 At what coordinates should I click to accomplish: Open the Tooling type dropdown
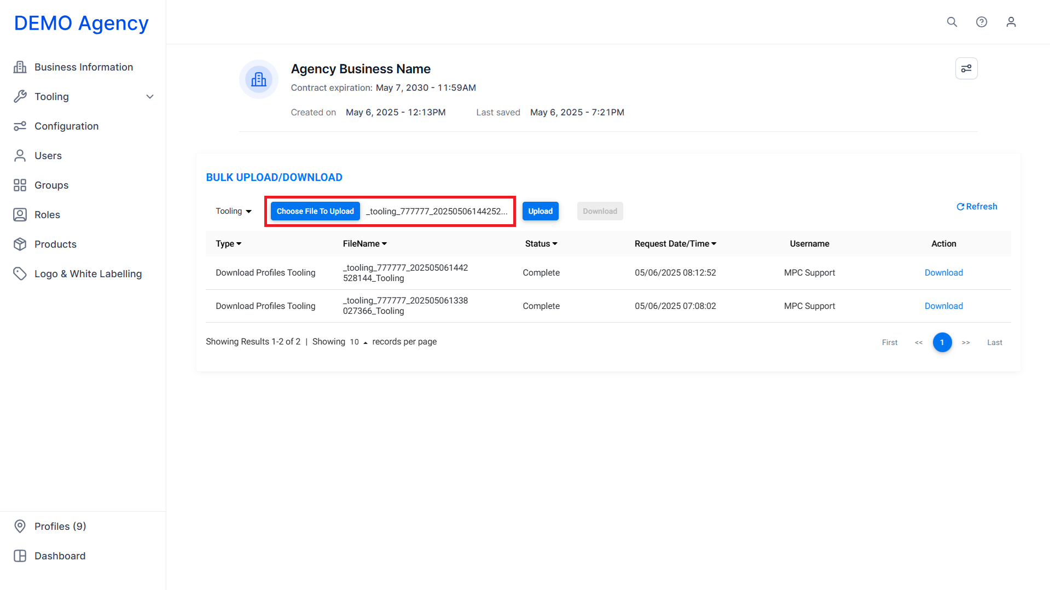[x=234, y=211]
